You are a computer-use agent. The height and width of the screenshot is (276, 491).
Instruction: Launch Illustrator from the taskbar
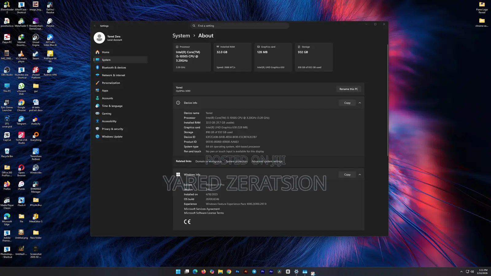246,271
